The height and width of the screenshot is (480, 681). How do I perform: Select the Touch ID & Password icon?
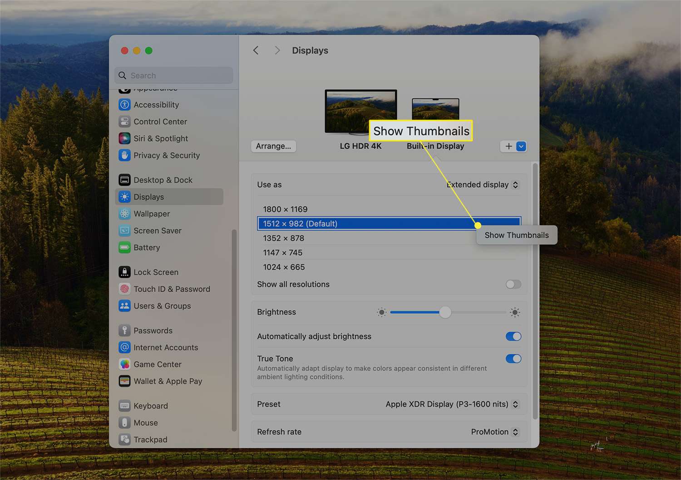pos(124,289)
